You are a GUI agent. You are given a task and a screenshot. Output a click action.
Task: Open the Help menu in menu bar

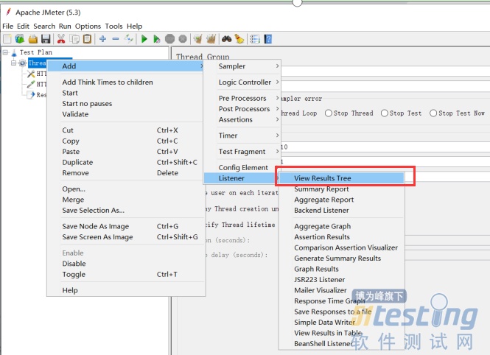point(134,27)
